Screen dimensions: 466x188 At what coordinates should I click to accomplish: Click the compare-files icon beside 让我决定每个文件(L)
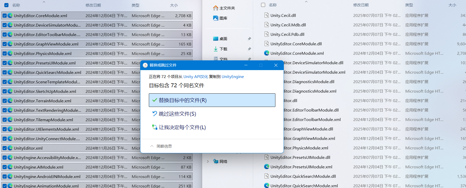point(154,127)
